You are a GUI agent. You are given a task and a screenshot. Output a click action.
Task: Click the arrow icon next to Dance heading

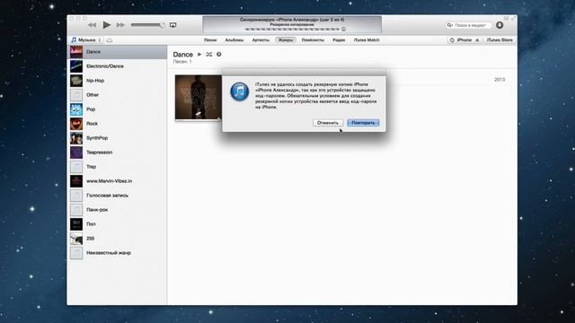tap(219, 54)
